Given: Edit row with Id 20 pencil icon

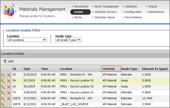Looking at the screenshot, I should coord(3,75).
